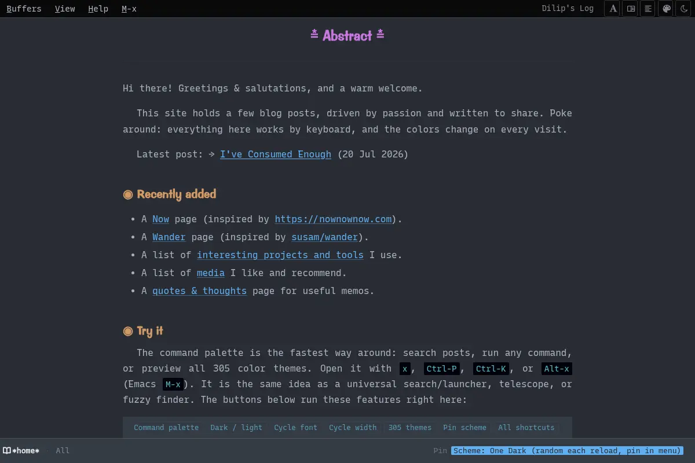Open the color palette themes icon
The height and width of the screenshot is (463, 695).
click(666, 9)
